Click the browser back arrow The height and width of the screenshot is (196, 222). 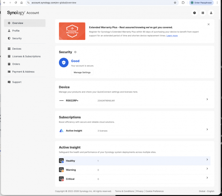coord(4,3)
